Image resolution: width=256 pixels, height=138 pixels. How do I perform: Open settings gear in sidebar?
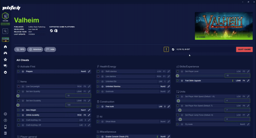(x=5, y=114)
